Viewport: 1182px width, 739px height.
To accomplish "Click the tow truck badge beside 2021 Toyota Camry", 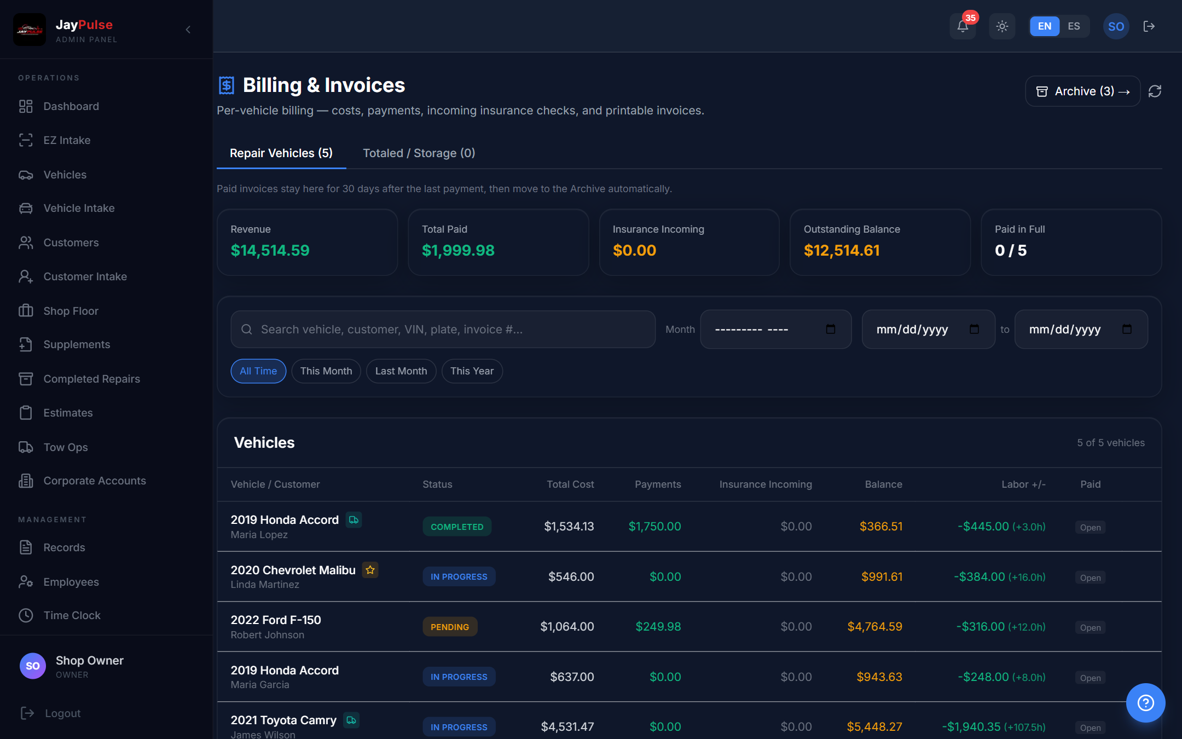I will point(351,720).
